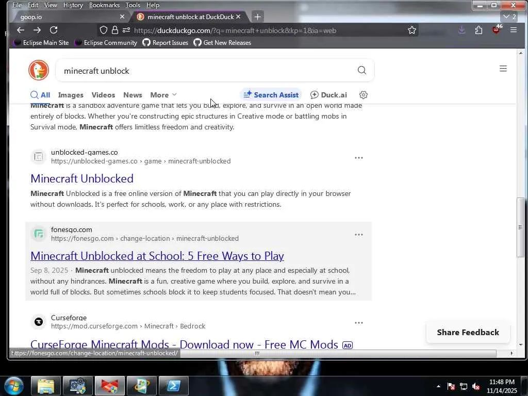The width and height of the screenshot is (528, 396).
Task: Open the History menu
Action: (x=73, y=5)
